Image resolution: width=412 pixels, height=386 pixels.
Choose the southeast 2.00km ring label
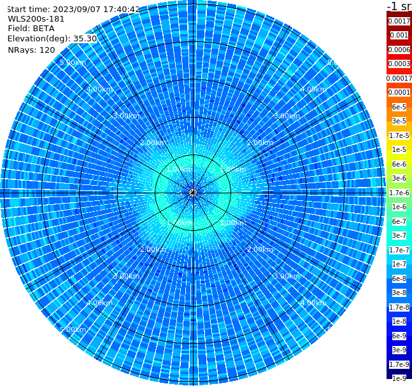[260, 249]
